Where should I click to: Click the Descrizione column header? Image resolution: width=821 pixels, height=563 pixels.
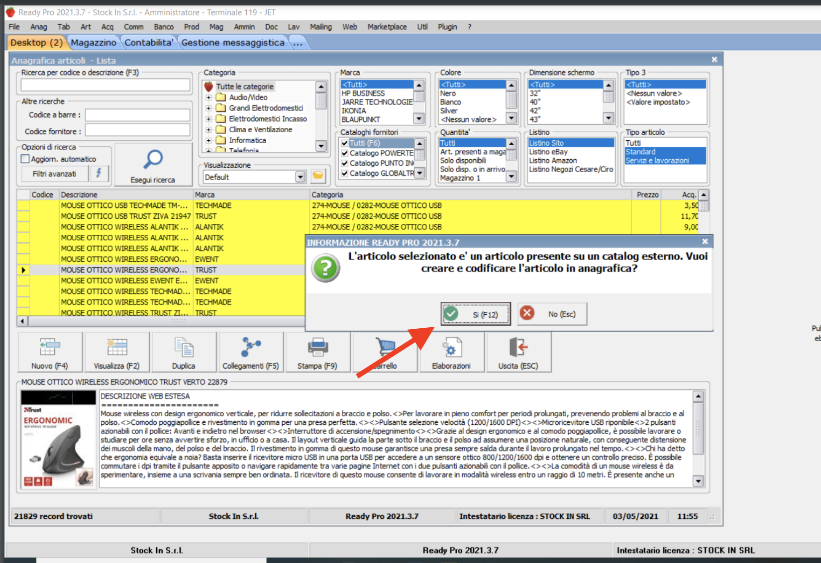126,194
